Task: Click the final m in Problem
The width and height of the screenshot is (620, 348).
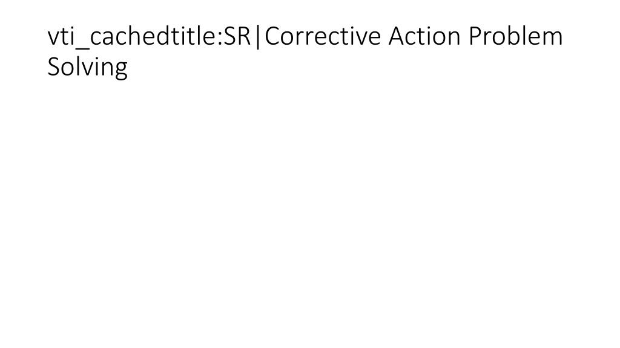Action: [x=552, y=39]
